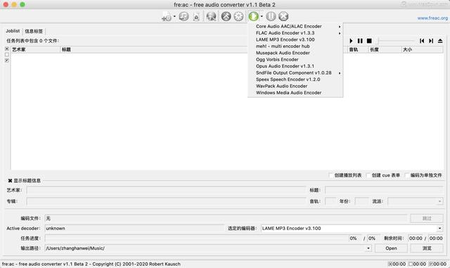Expand the SndFile Output Component submenu arrow
This screenshot has width=450, height=268.
point(340,73)
